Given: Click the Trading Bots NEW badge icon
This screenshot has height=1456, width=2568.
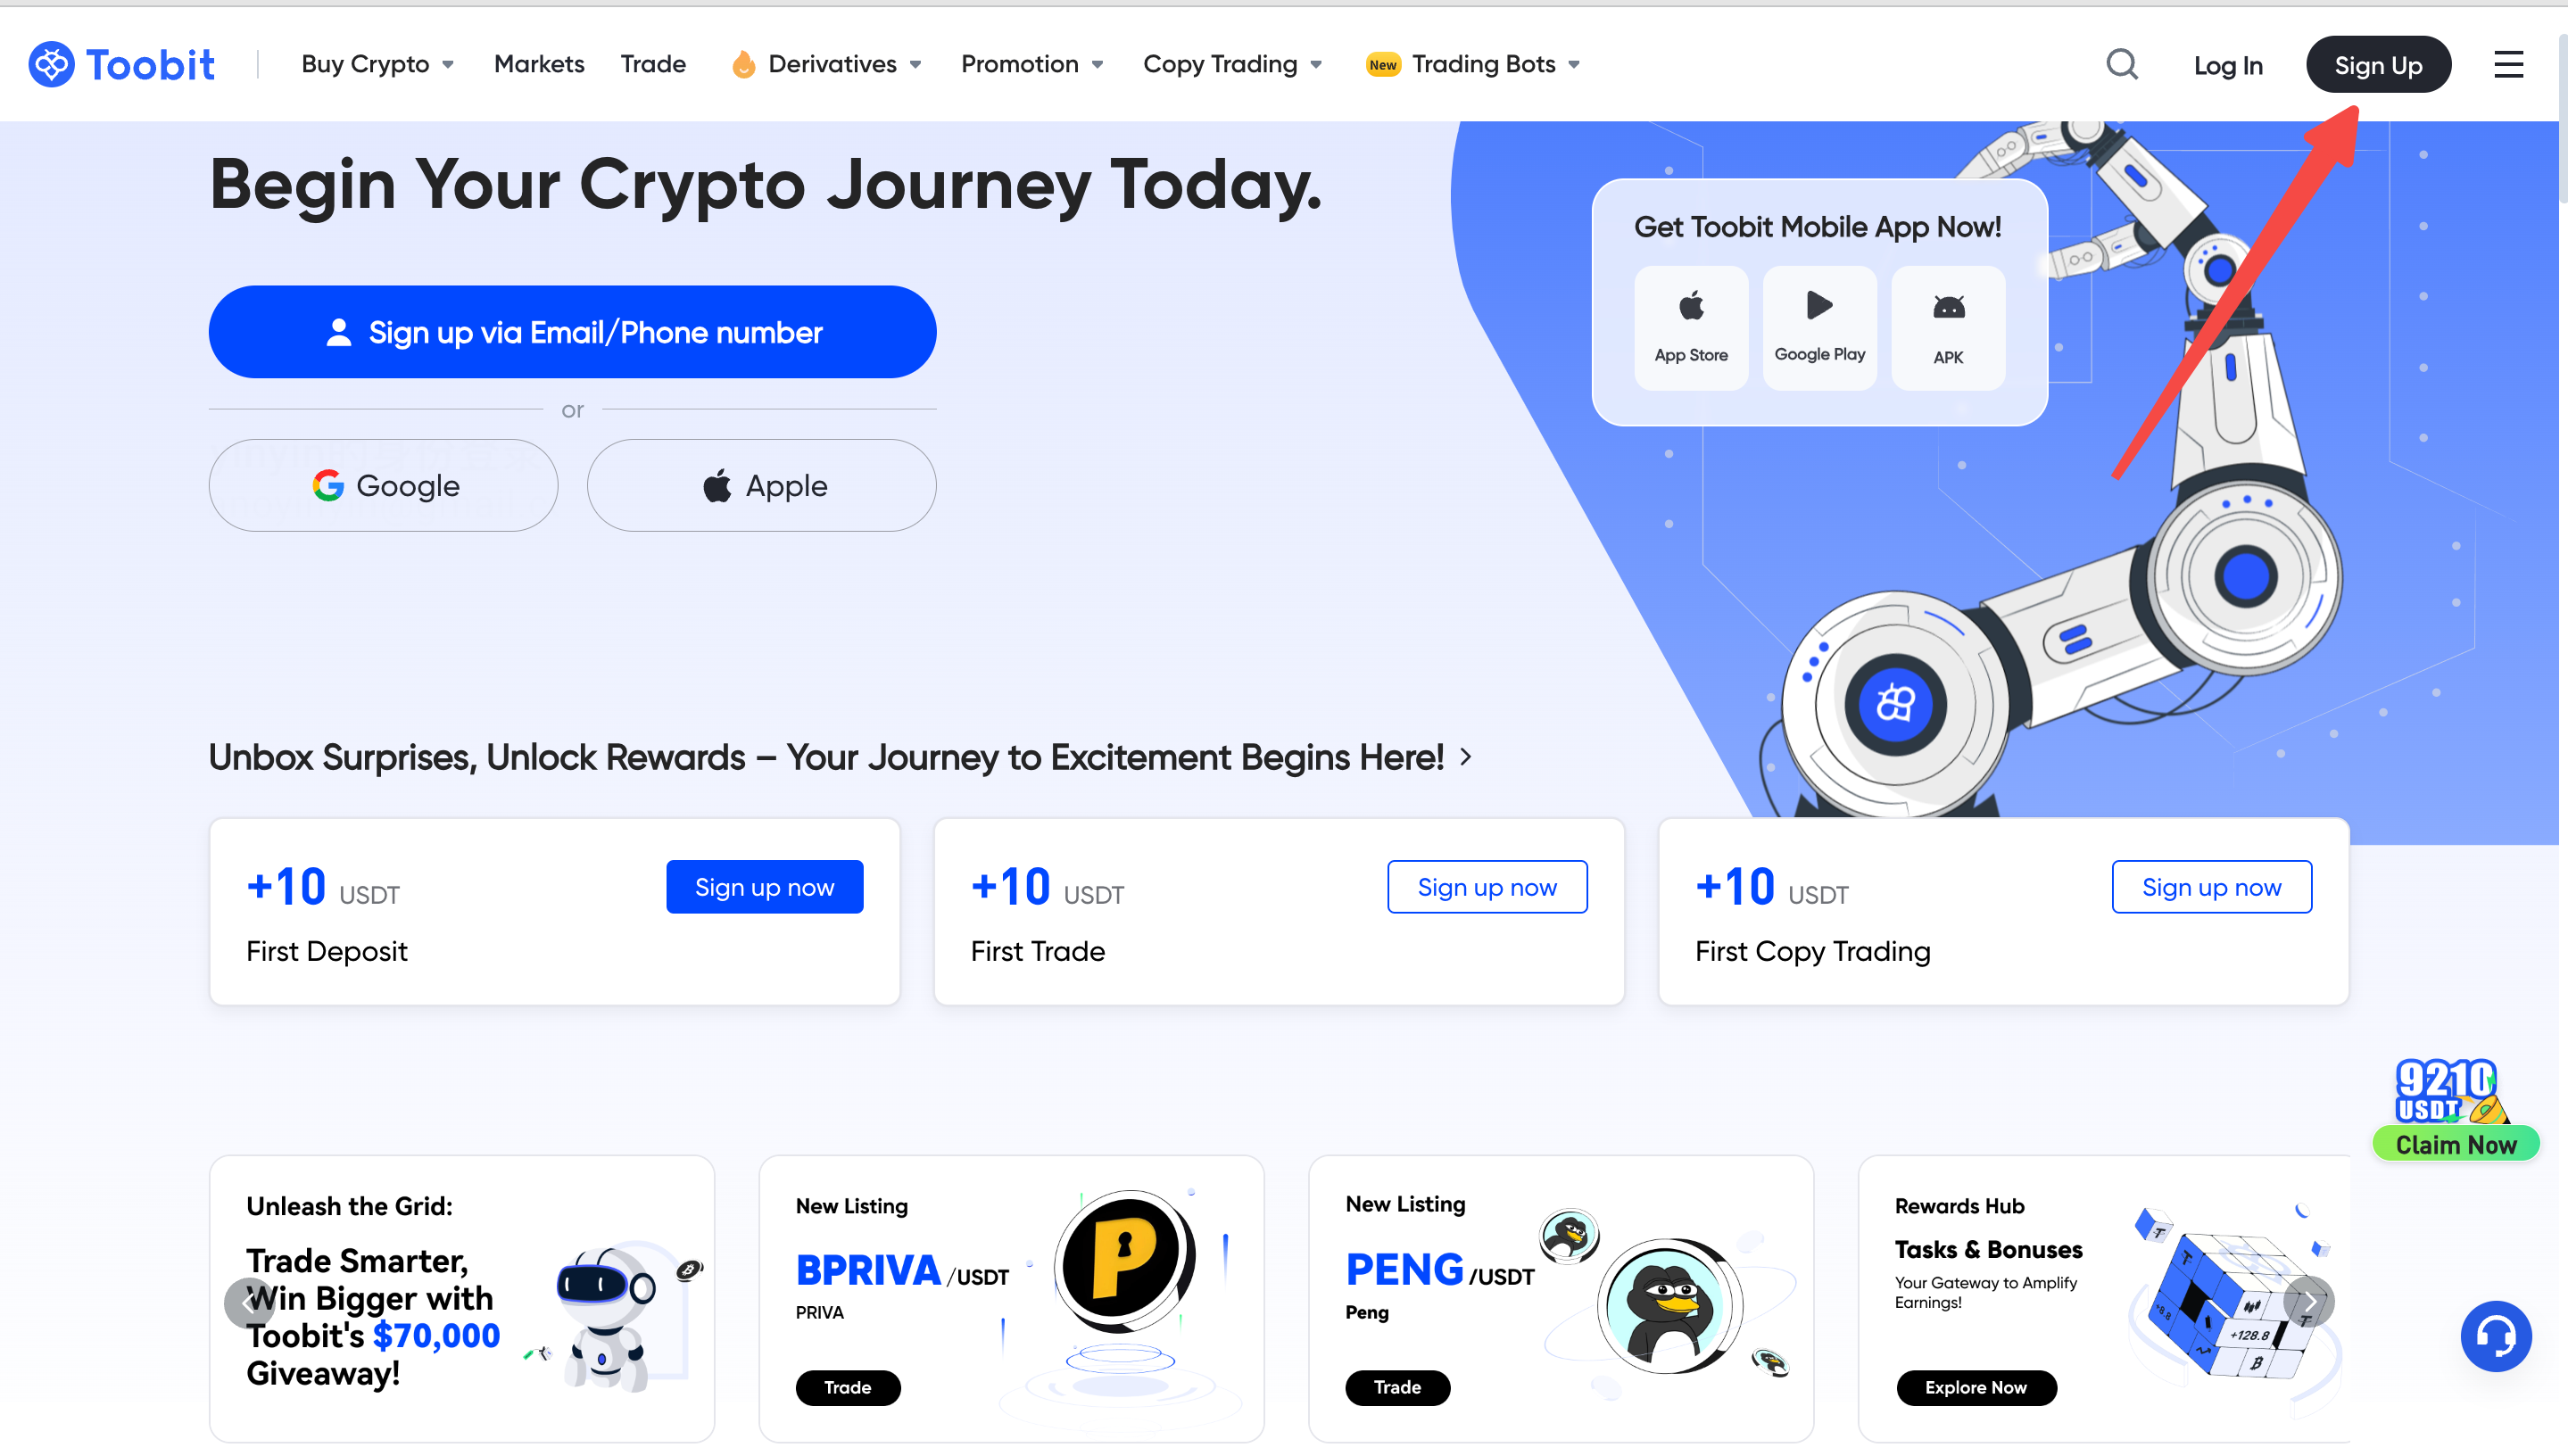Looking at the screenshot, I should [x=1385, y=63].
